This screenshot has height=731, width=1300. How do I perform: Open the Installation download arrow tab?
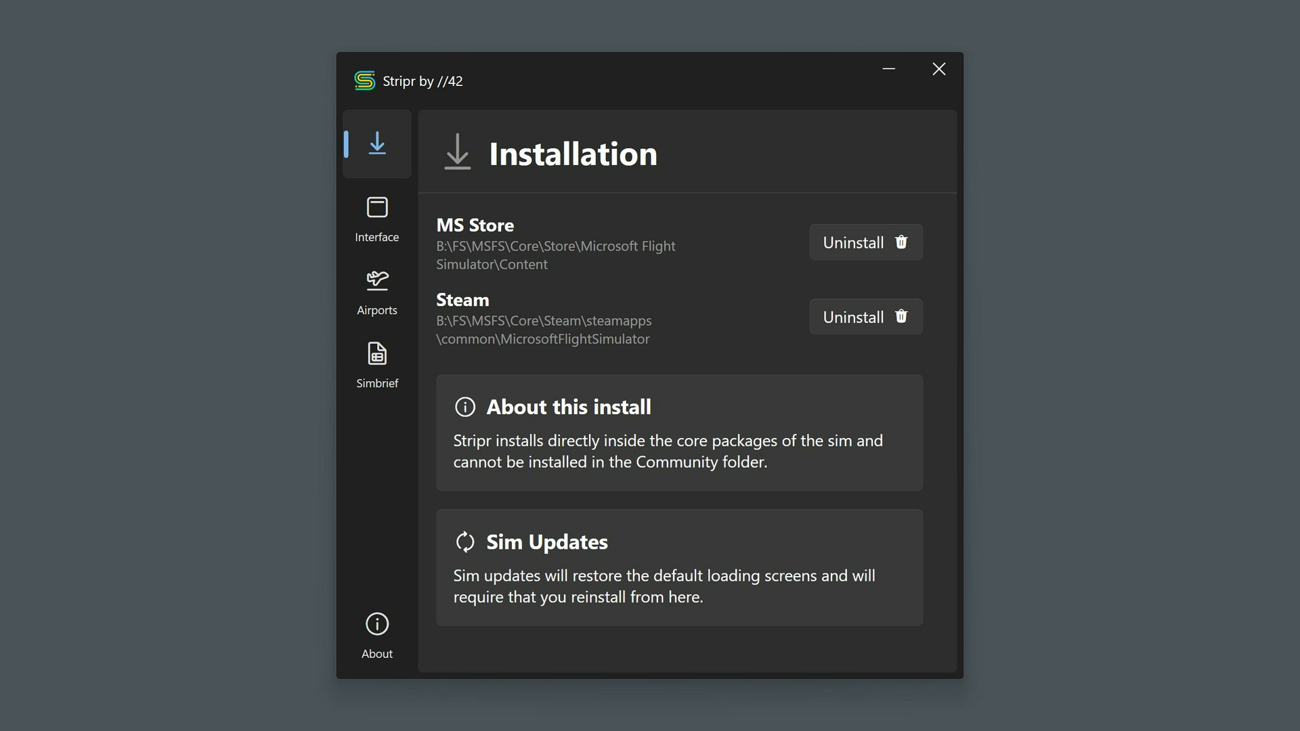[x=377, y=143]
